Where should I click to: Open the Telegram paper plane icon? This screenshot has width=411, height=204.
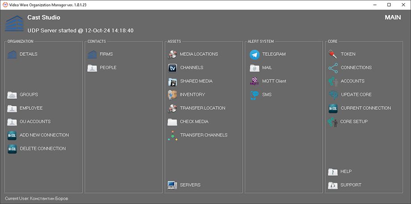pyautogui.click(x=255, y=54)
